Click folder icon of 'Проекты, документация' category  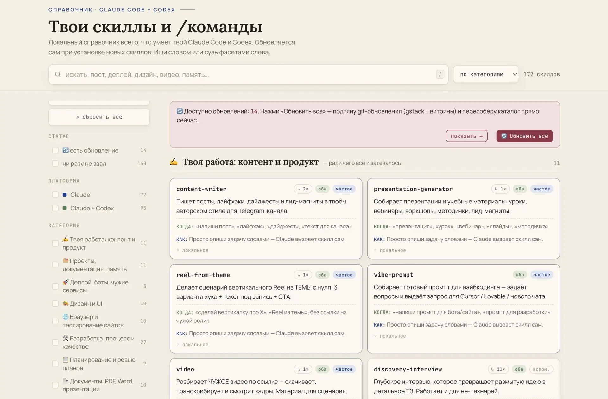coord(66,260)
